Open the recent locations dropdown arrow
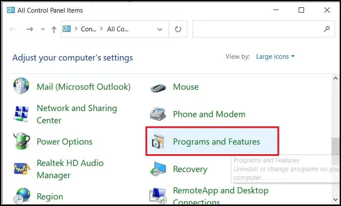 [43, 29]
